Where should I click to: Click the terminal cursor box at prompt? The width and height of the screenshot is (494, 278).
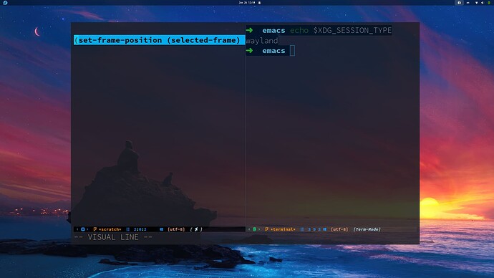(x=292, y=50)
